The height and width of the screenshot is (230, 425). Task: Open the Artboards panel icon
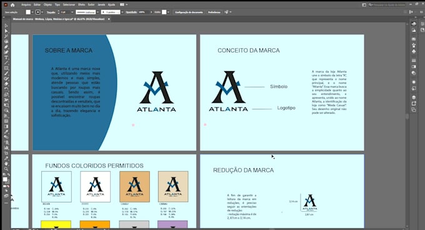(x=414, y=110)
